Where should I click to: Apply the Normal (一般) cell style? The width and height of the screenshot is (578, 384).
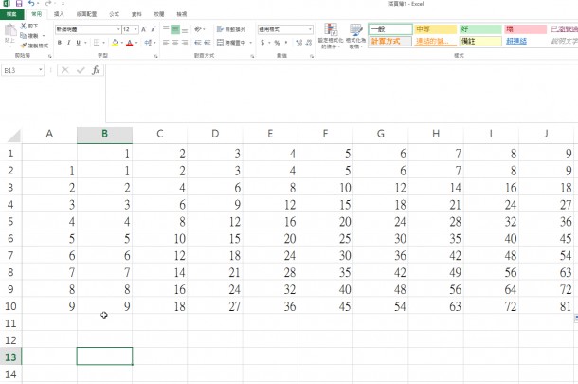(x=390, y=29)
